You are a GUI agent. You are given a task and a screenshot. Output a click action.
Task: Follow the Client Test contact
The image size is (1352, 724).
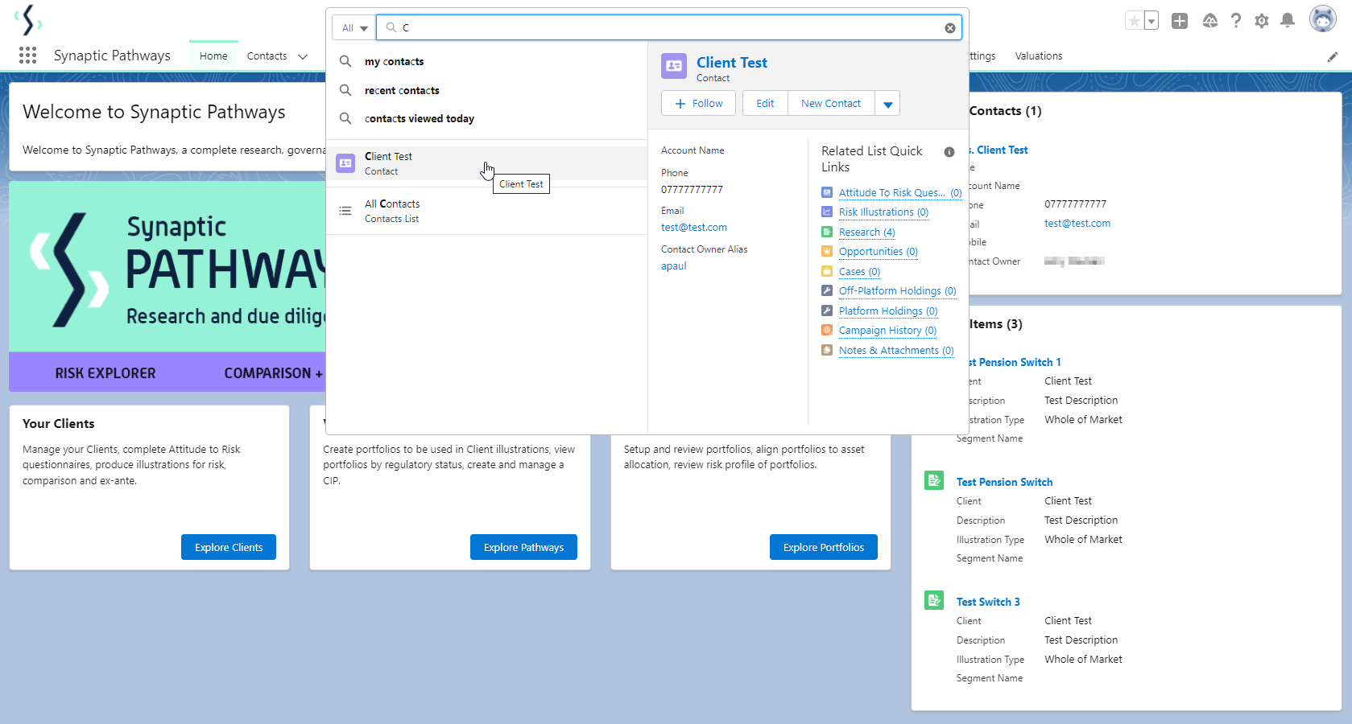tap(698, 103)
